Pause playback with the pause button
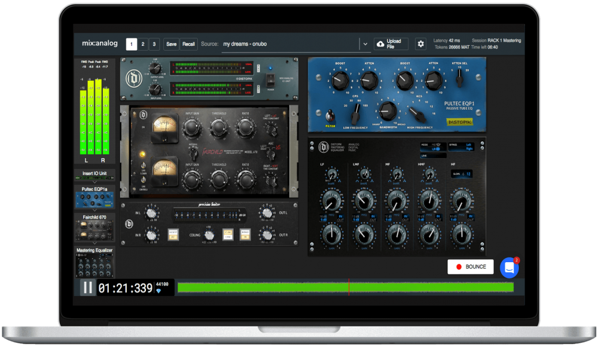598x354 pixels. click(x=88, y=287)
